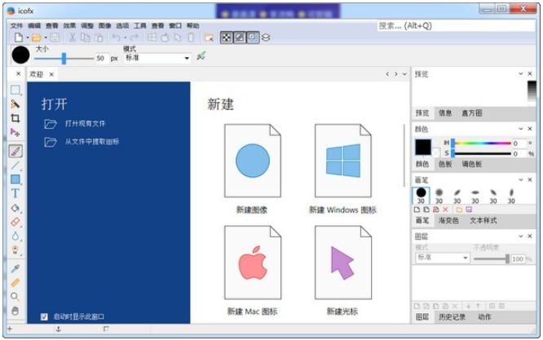The height and width of the screenshot is (340, 543).
Task: Select the move selection arrow tool
Action: pos(15,133)
